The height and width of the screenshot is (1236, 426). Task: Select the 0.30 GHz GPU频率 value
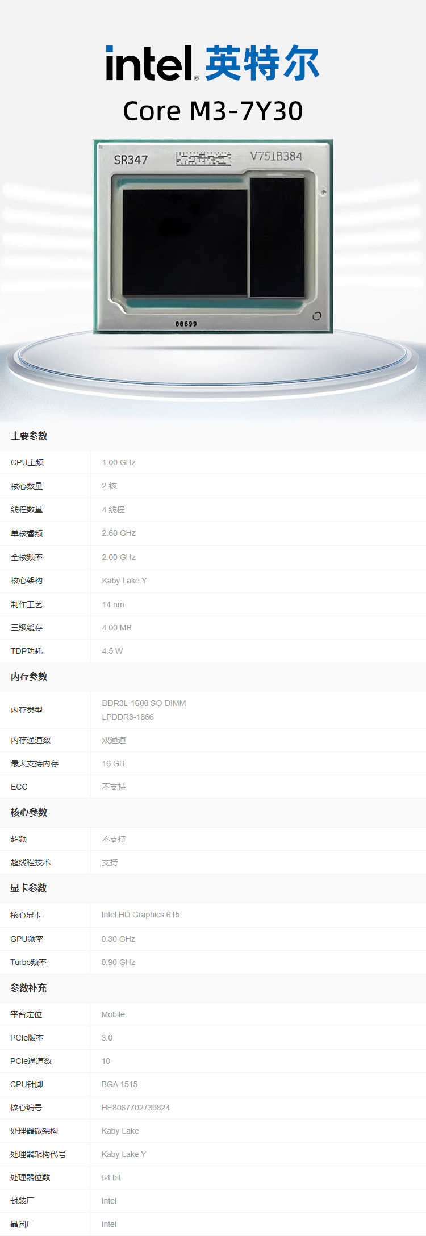pos(118,939)
